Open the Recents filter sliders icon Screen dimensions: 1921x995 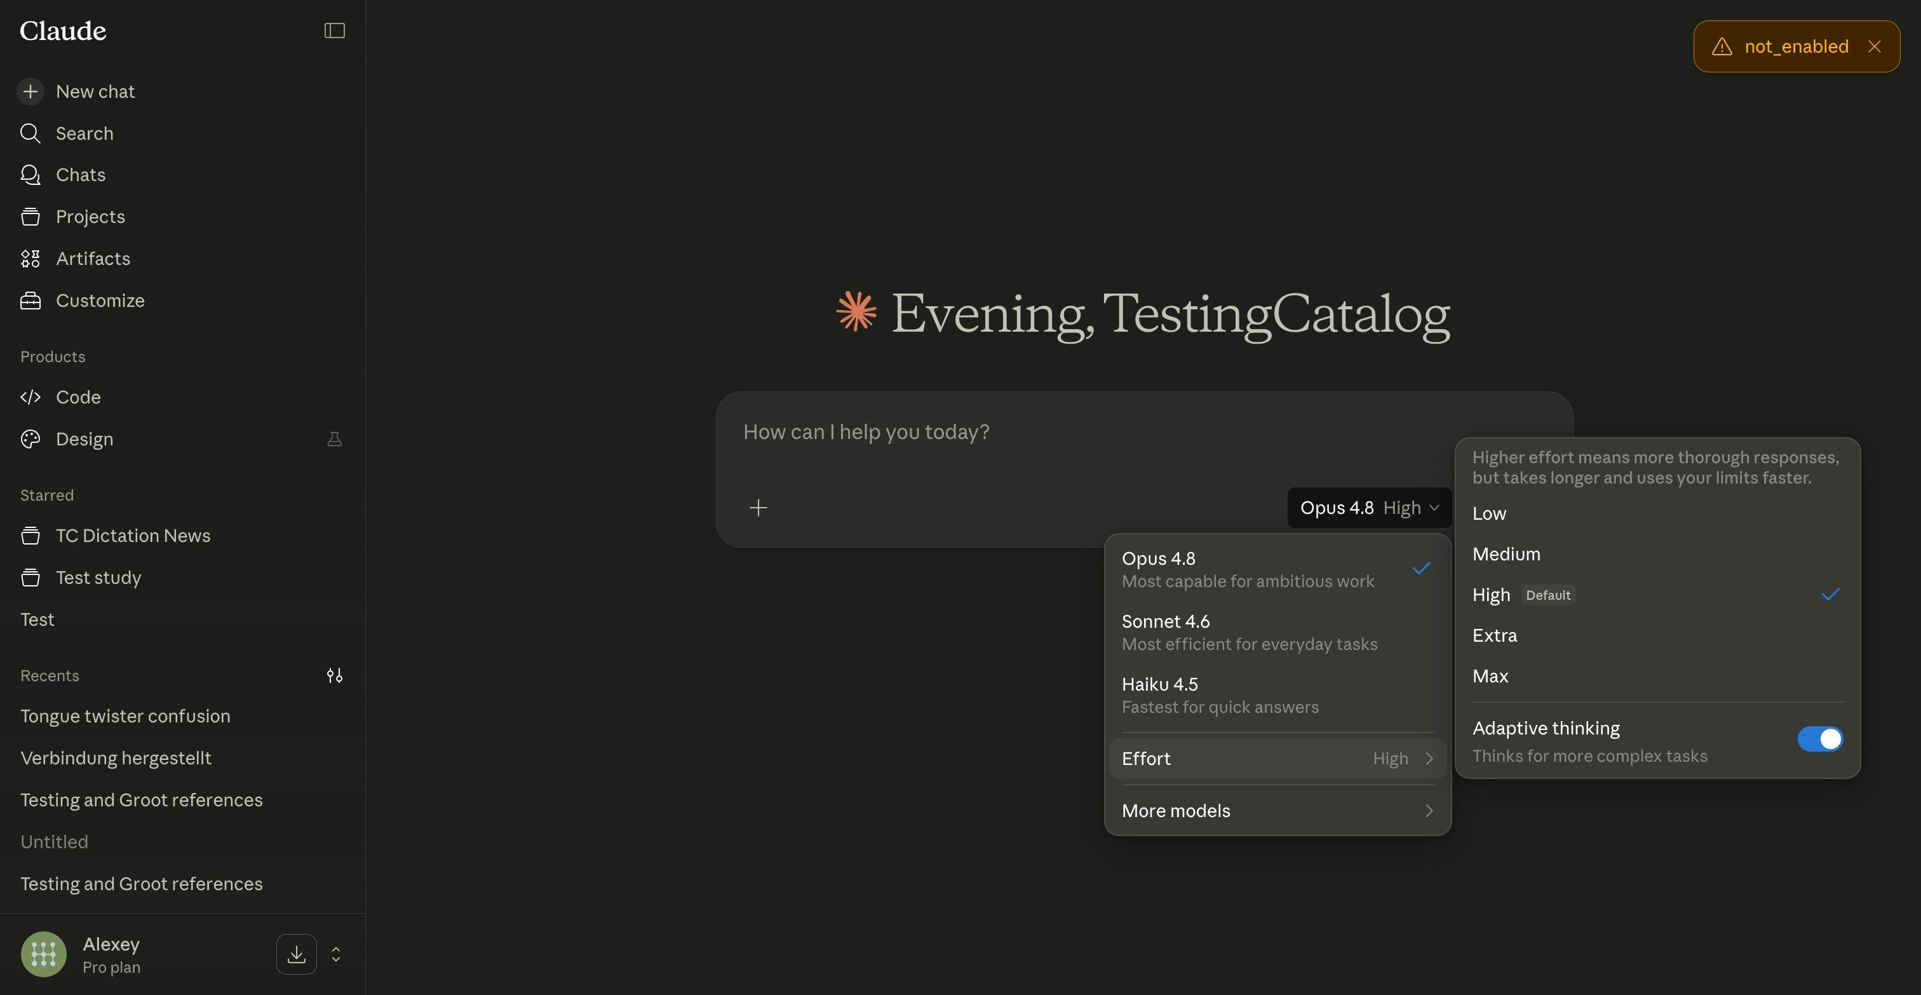click(334, 675)
